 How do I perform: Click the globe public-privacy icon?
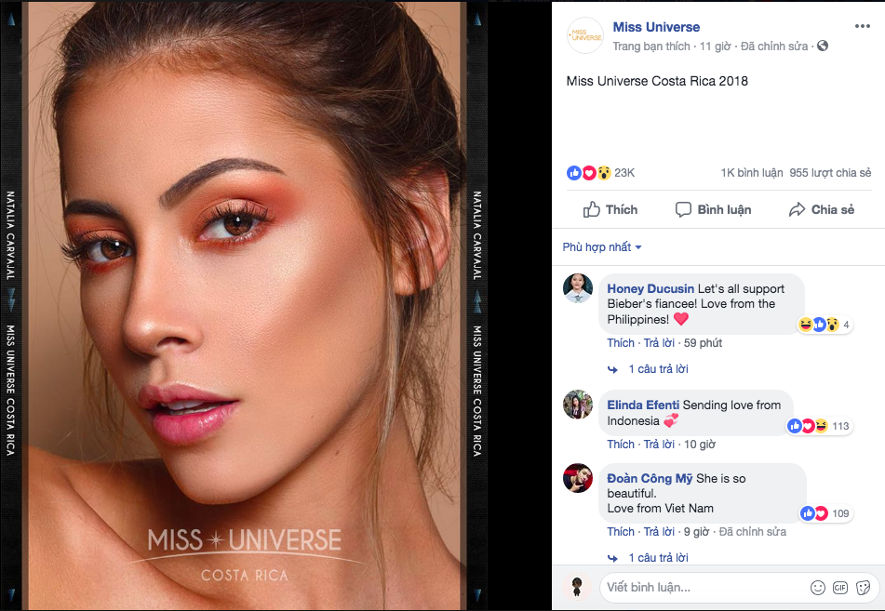(x=823, y=46)
